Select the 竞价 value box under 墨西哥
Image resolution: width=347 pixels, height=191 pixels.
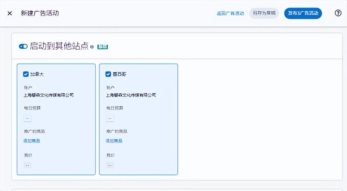point(110,165)
